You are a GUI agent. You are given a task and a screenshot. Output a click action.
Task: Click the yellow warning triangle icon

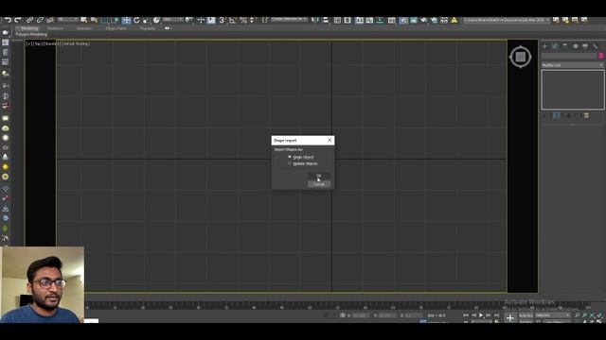(x=454, y=20)
